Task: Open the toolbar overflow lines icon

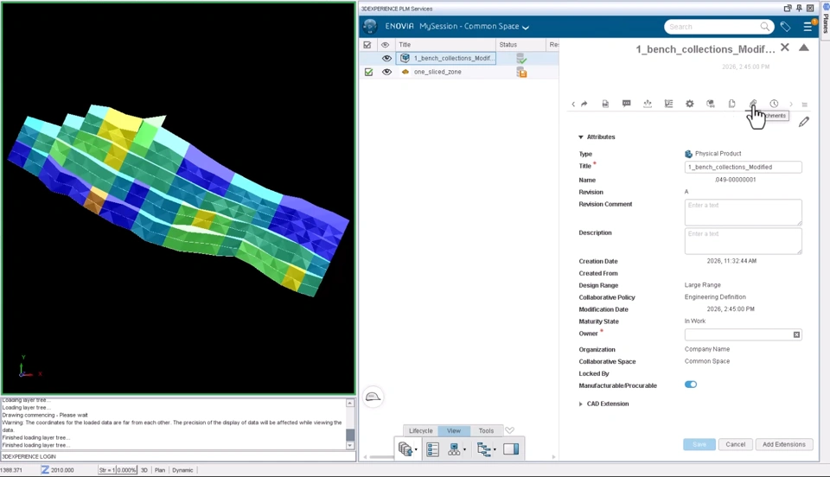Action: (805, 105)
